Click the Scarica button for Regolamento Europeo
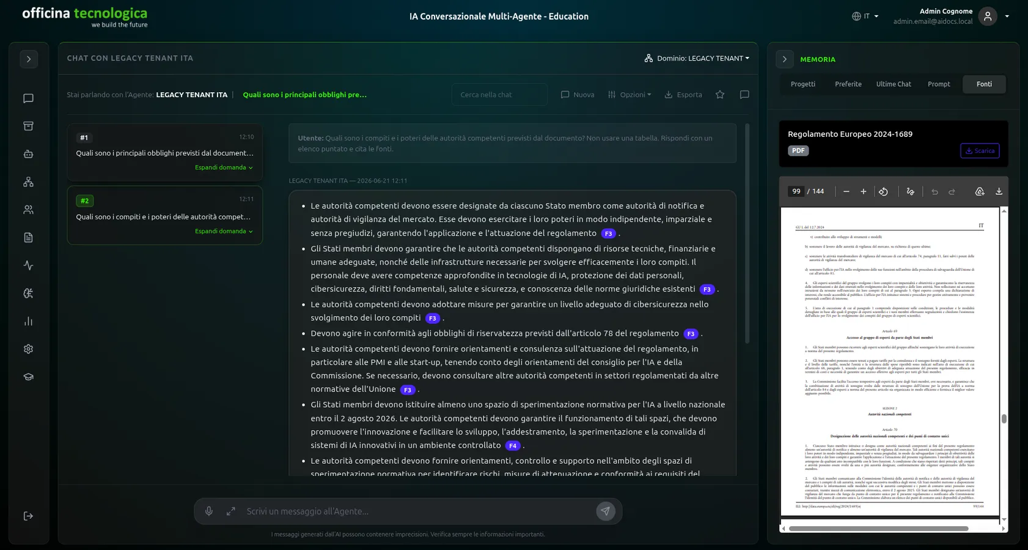The image size is (1028, 550). pyautogui.click(x=980, y=150)
